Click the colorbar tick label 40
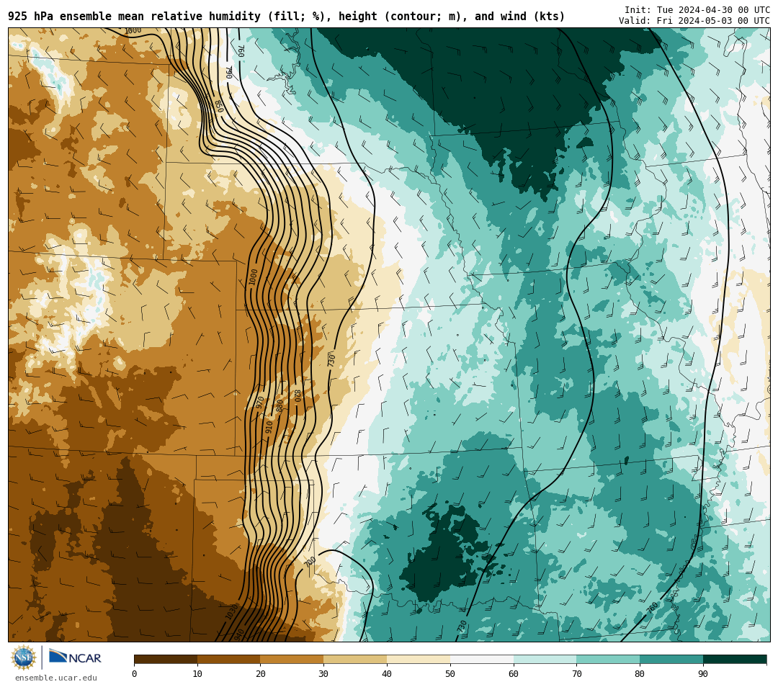 (x=387, y=673)
